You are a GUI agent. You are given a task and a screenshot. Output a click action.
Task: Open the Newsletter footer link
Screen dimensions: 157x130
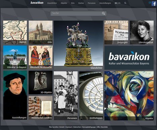(104, 127)
